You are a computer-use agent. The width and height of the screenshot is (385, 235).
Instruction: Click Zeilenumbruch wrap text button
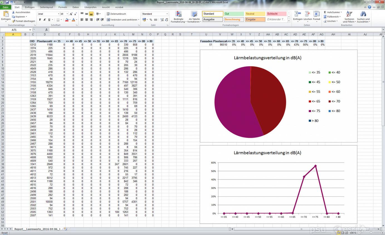point(116,14)
